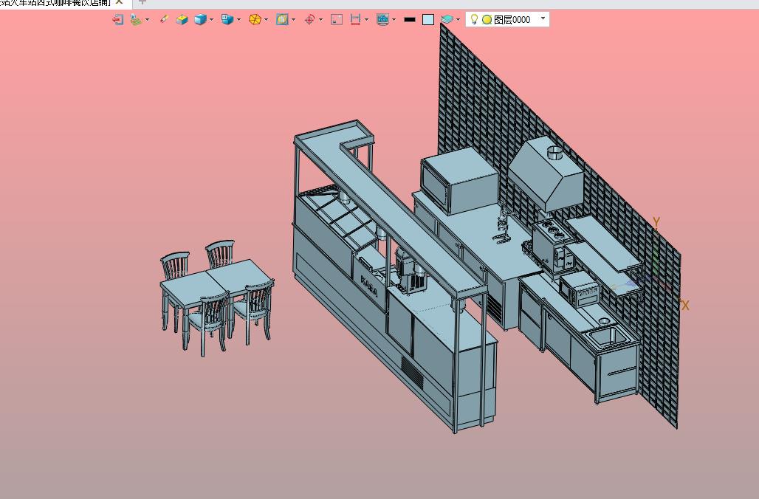Expand arrow beside the blue cube icon
Screen dimensions: 759x499
point(212,20)
